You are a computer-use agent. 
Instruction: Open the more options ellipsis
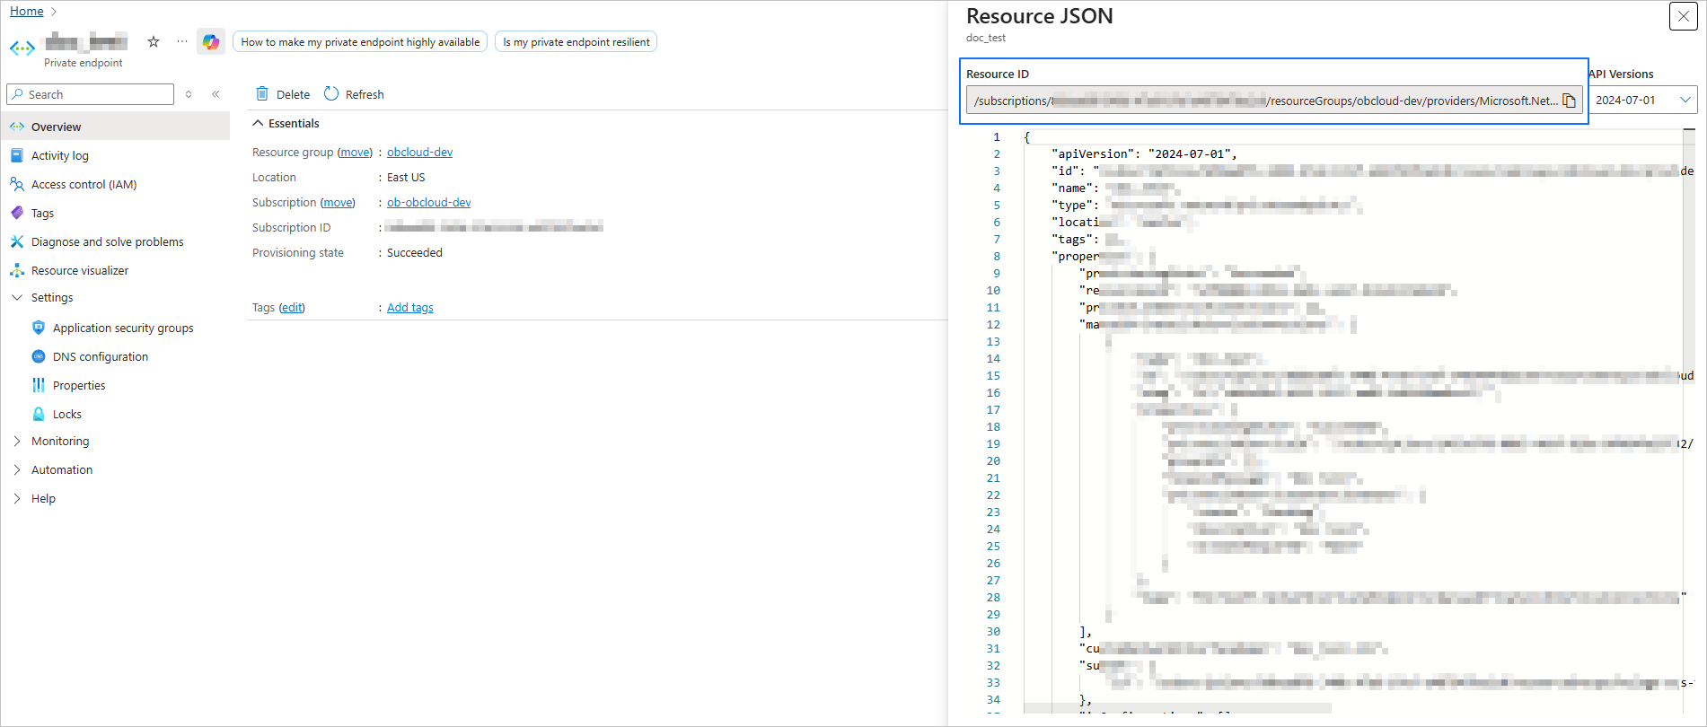click(x=182, y=41)
